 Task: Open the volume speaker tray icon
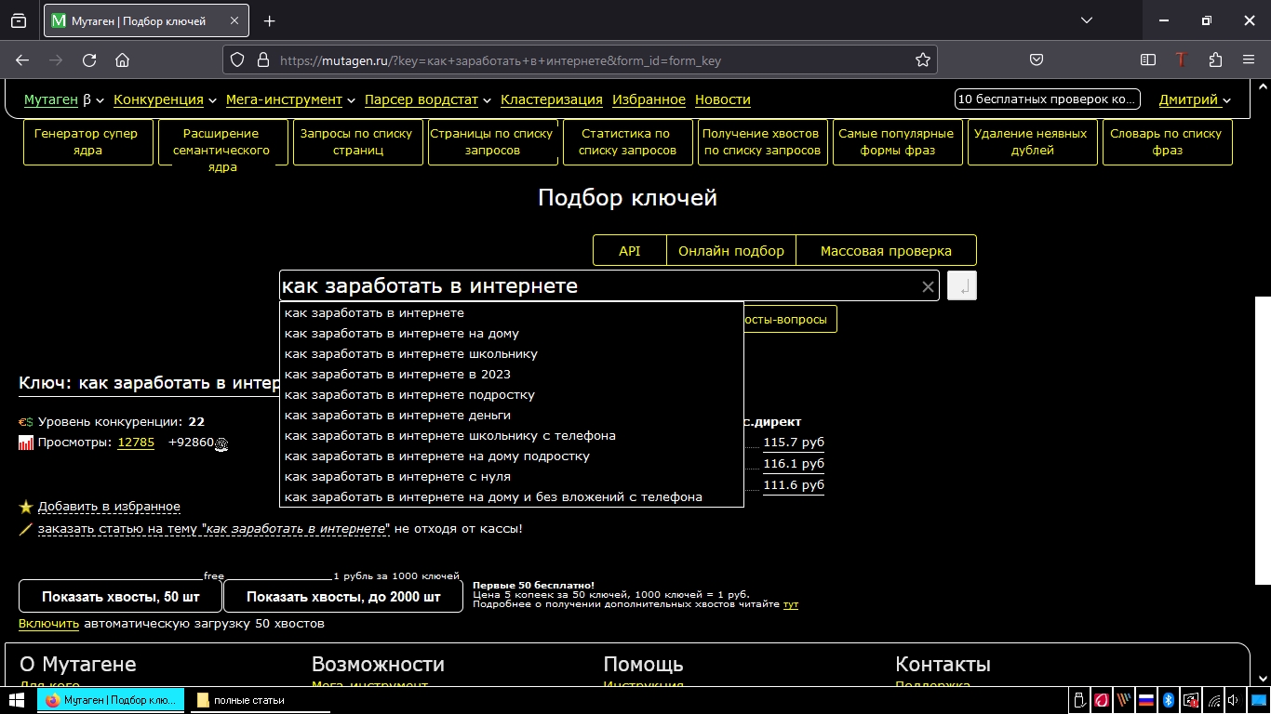click(1234, 700)
